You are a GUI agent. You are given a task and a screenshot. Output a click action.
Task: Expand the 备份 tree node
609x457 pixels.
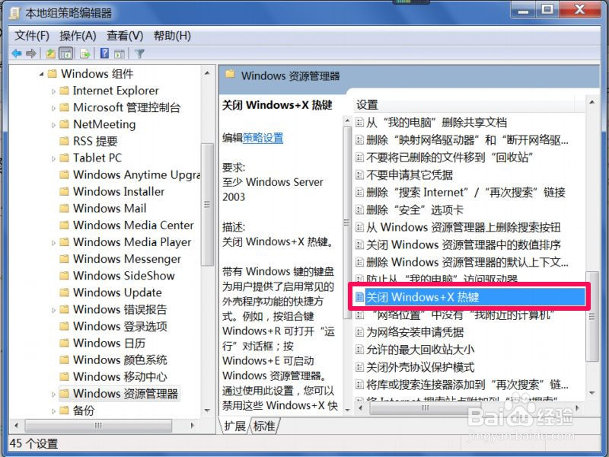pos(53,411)
